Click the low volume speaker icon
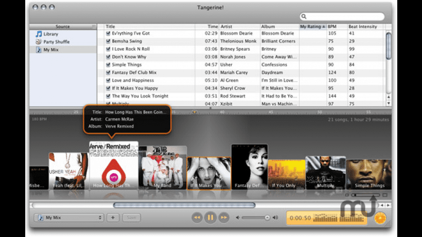422x237 pixels. pos(238,218)
